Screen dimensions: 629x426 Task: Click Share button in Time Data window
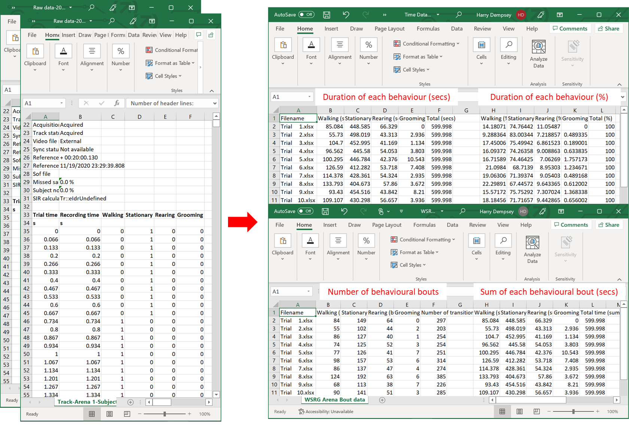click(609, 28)
